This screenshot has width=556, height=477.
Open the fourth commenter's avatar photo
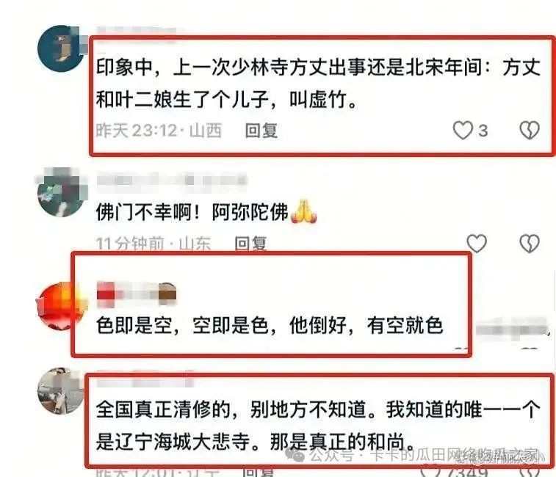pos(61,391)
